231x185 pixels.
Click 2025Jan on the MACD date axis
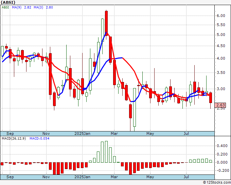(x=82, y=177)
